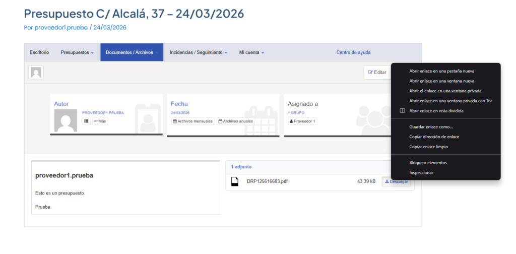
Task: Open the Centro de ayuda link
Action: (x=353, y=52)
